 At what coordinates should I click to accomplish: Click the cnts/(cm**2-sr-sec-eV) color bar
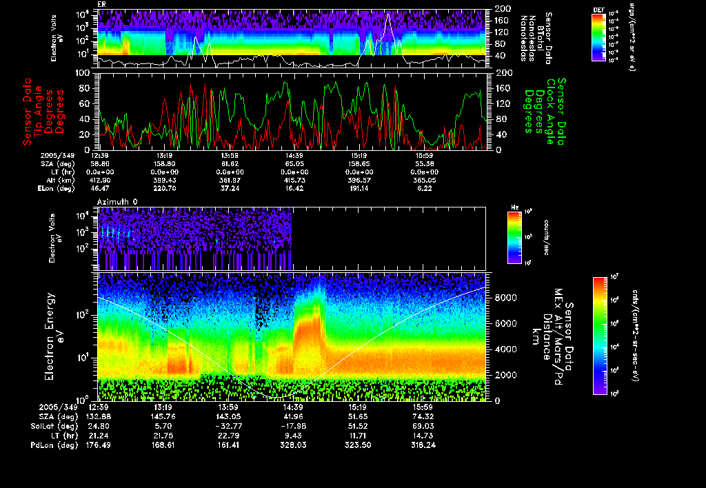tap(600, 336)
